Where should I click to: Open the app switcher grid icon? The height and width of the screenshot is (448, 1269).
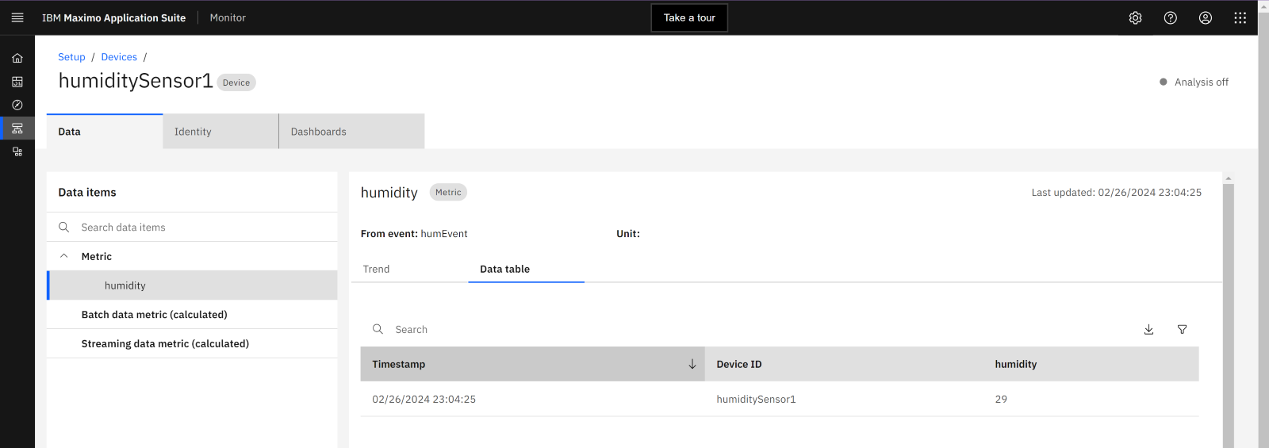pos(1240,17)
